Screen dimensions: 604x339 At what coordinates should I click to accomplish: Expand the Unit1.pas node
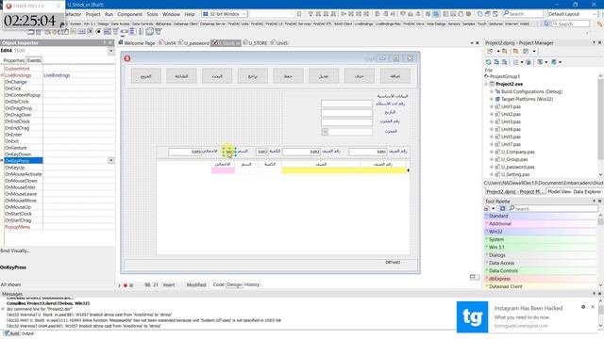[x=492, y=106]
